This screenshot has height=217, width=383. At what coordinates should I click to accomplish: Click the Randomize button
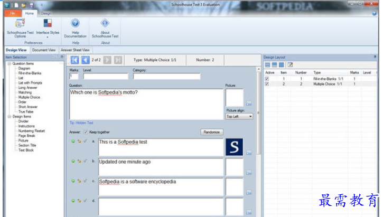point(212,132)
